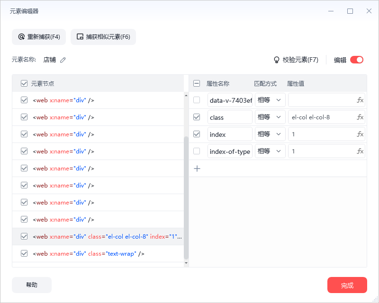Enable the index-of-type attribute checkbox

(197, 151)
